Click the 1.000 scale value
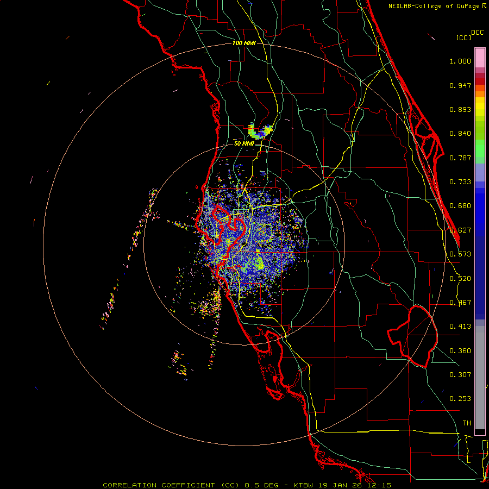489x489 pixels. coord(460,61)
